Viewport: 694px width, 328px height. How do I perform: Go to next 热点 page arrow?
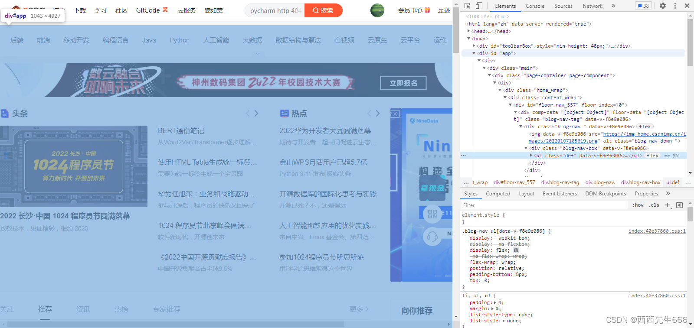(x=378, y=114)
